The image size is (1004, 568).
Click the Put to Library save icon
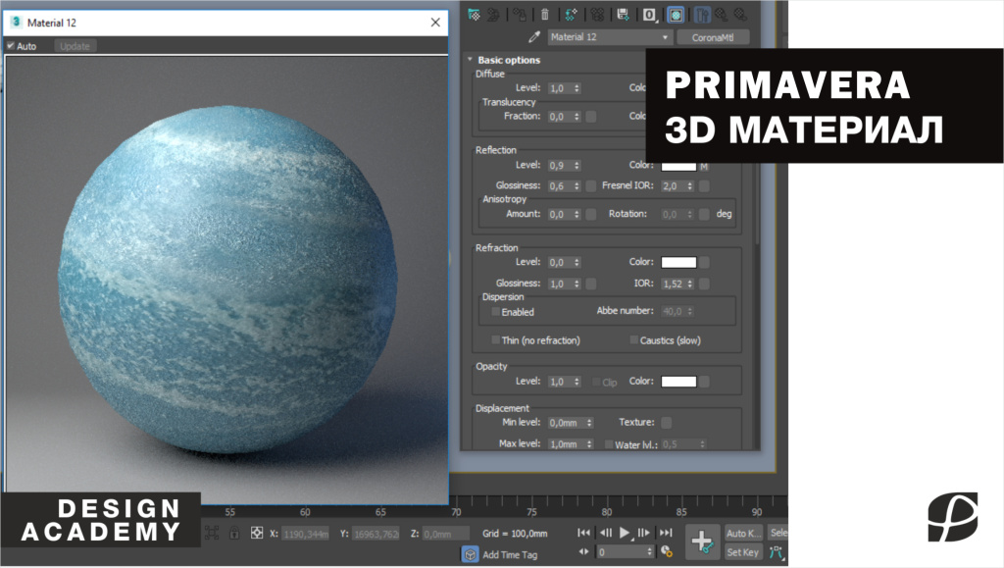coord(622,14)
